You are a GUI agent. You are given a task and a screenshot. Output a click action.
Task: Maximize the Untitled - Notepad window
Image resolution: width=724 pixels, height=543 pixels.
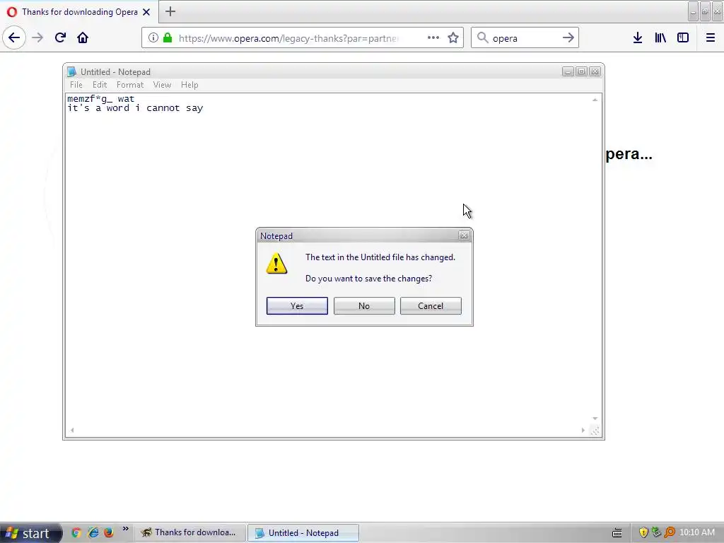coord(581,71)
